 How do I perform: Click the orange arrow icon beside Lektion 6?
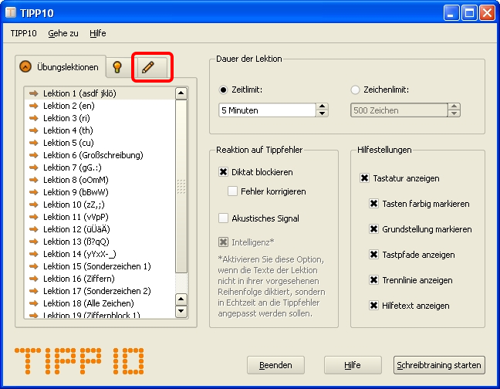[x=34, y=155]
